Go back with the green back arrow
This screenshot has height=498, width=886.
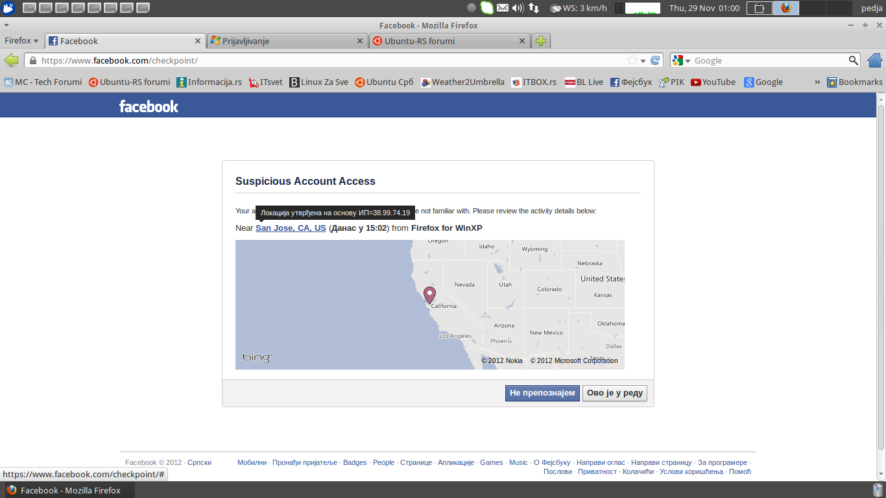pos(11,60)
